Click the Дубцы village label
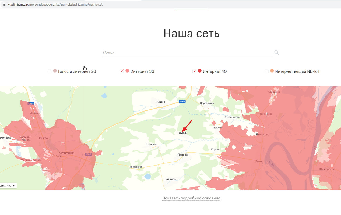The image size is (341, 215). (x=183, y=133)
